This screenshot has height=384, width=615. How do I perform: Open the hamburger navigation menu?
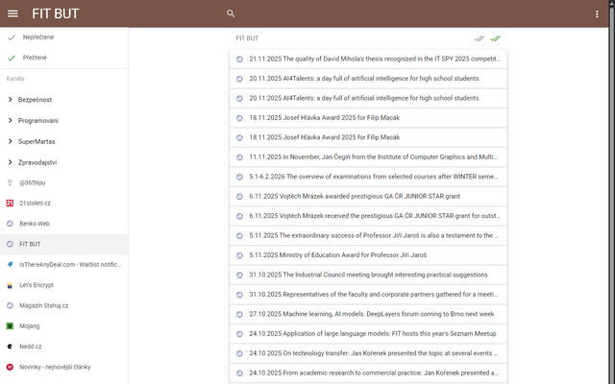tap(12, 13)
